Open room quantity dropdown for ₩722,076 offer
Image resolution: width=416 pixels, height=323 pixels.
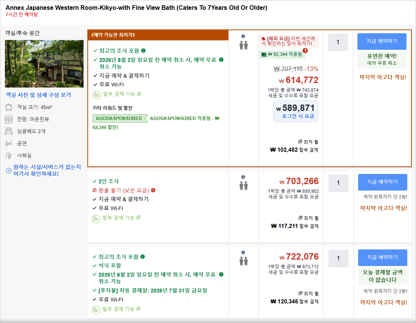(x=338, y=258)
